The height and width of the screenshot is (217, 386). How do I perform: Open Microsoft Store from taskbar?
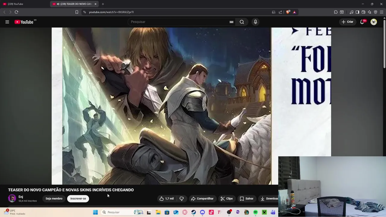[167, 212]
